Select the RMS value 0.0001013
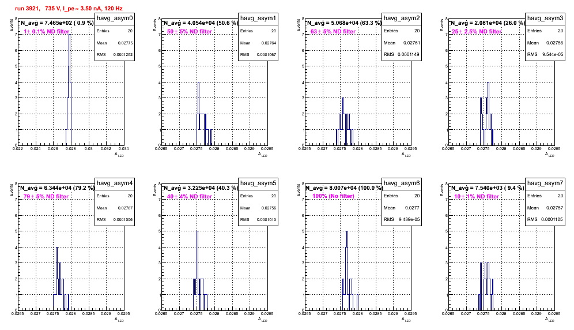Image resolution: width=574 pixels, height=330 pixels. point(266,220)
